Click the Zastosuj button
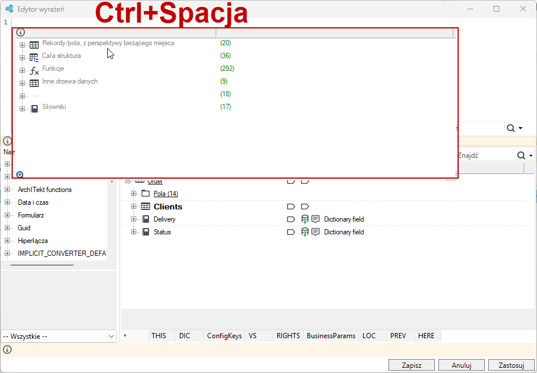Image resolution: width=537 pixels, height=373 pixels. (511, 365)
